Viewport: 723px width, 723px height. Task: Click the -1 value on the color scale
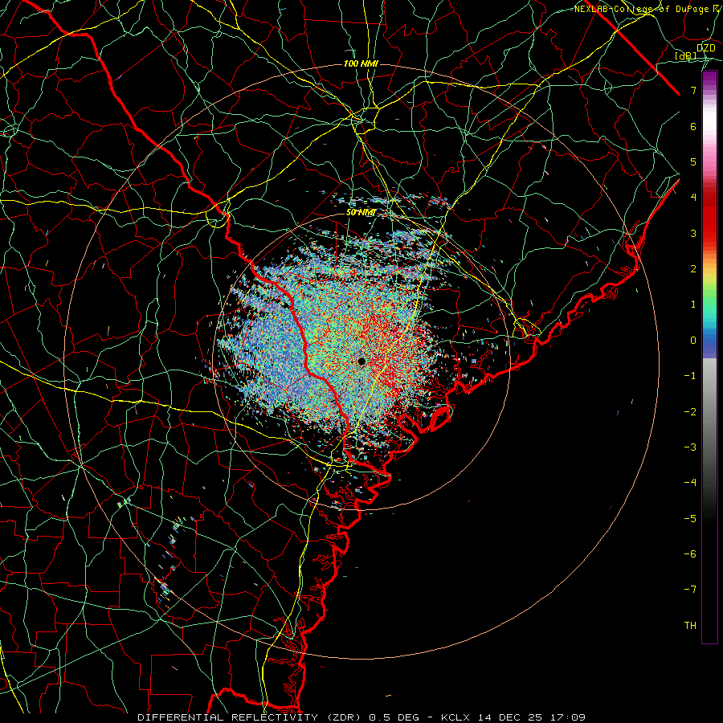click(x=690, y=376)
